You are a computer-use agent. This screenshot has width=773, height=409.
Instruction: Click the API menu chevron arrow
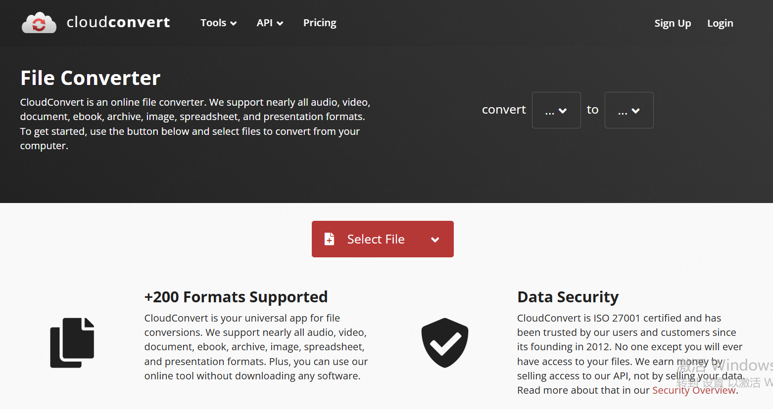pyautogui.click(x=280, y=23)
